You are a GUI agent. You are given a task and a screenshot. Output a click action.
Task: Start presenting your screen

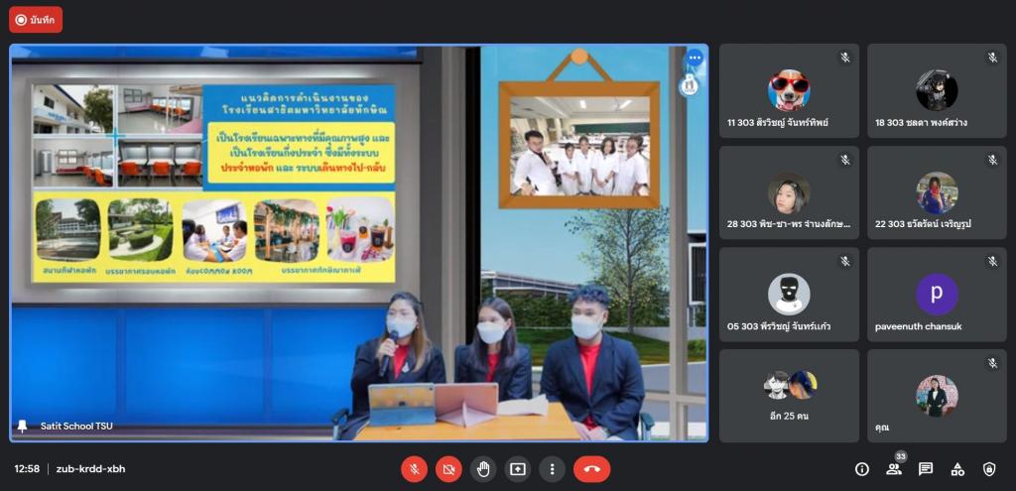pyautogui.click(x=518, y=469)
